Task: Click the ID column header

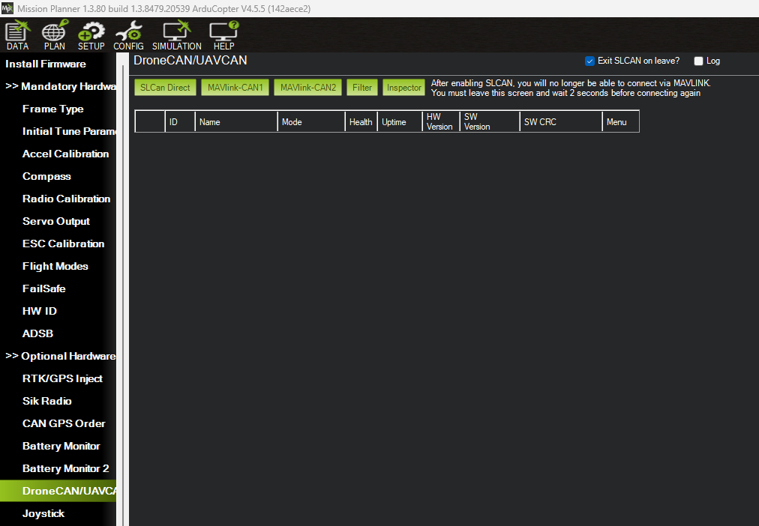Action: 180,121
